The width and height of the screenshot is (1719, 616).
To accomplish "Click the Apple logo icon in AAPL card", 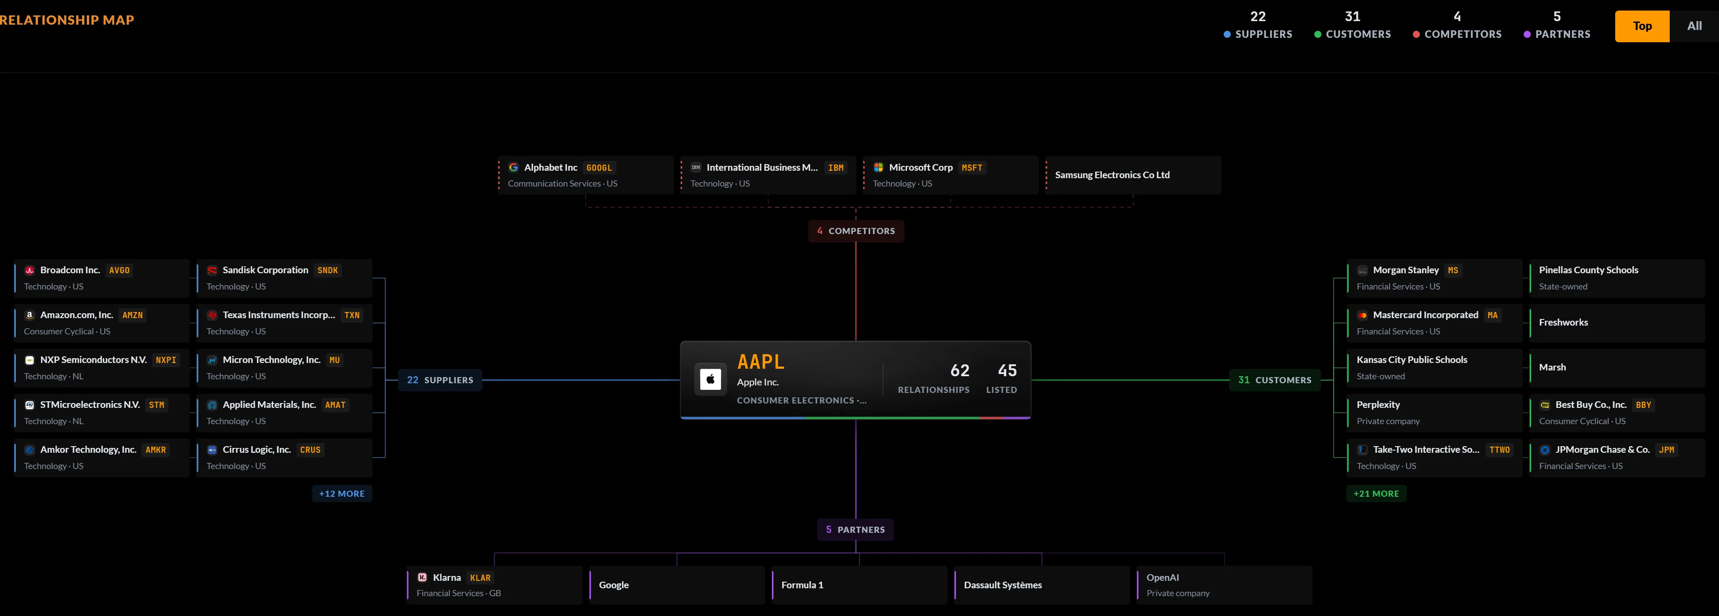I will (x=710, y=379).
